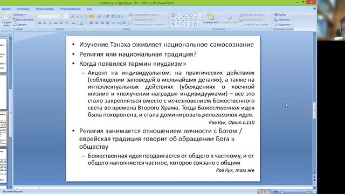Open the Анимация ribbon tab
Screen dimensions: 345x194
pyautogui.click(x=23, y=9)
